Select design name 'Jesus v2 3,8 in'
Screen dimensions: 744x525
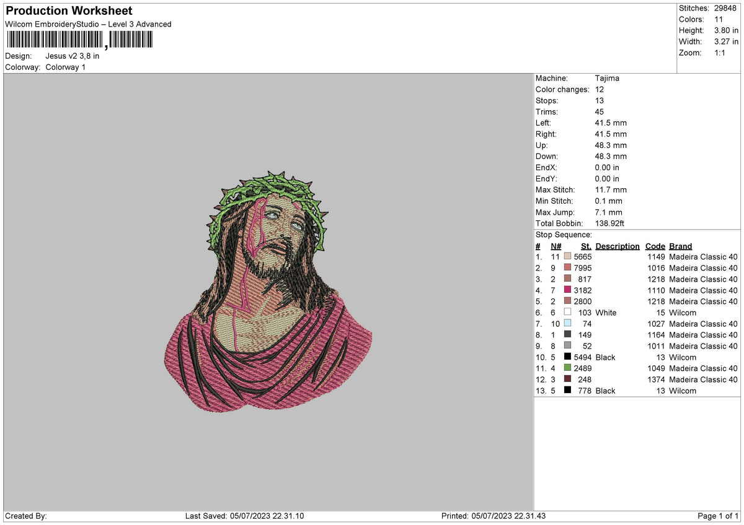pos(73,56)
